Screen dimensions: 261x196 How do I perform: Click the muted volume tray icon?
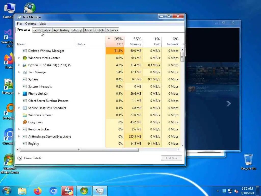coord(236,191)
